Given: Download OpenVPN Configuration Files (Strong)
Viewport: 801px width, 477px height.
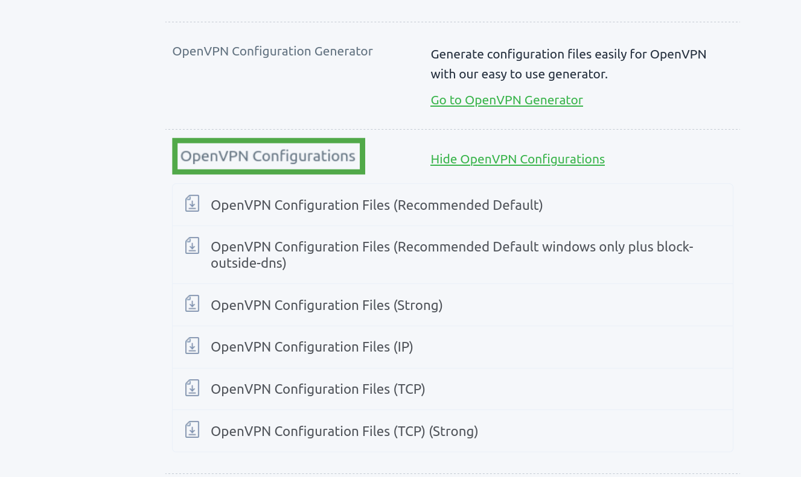Looking at the screenshot, I should tap(327, 305).
